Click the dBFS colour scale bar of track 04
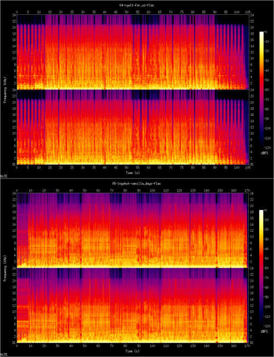The width and height of the screenshot is (274, 357). [x=261, y=90]
